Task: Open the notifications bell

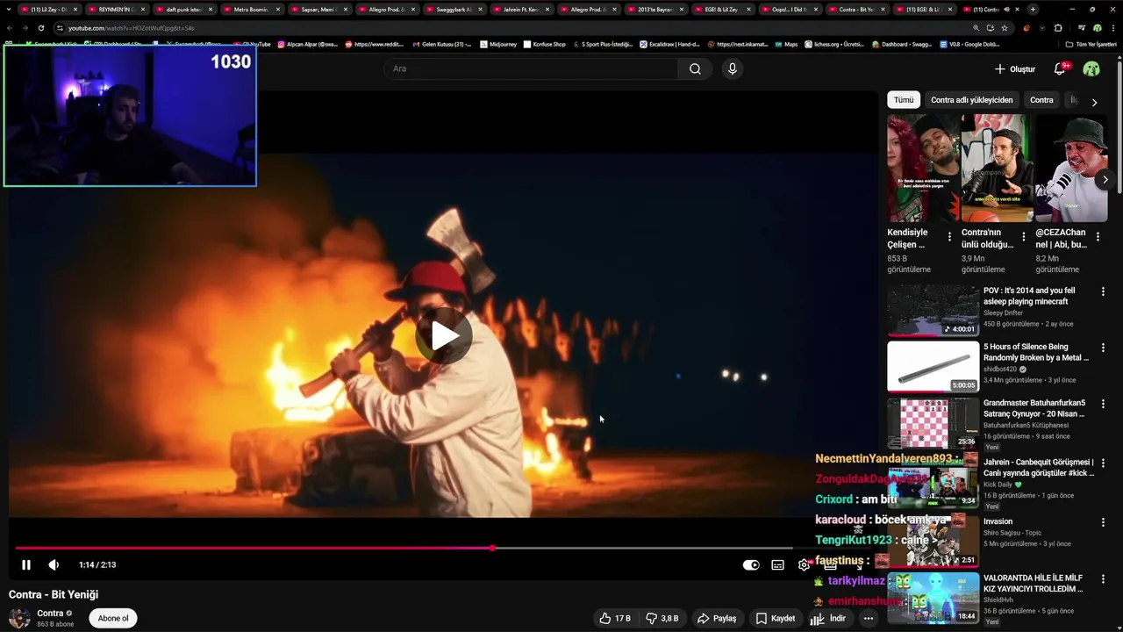Action: click(x=1060, y=68)
